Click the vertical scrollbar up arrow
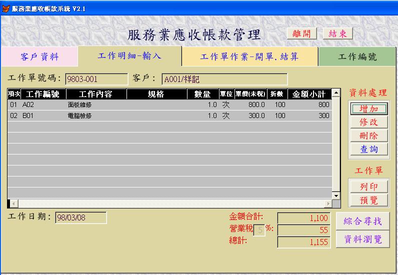398x275 pixels. [336, 93]
